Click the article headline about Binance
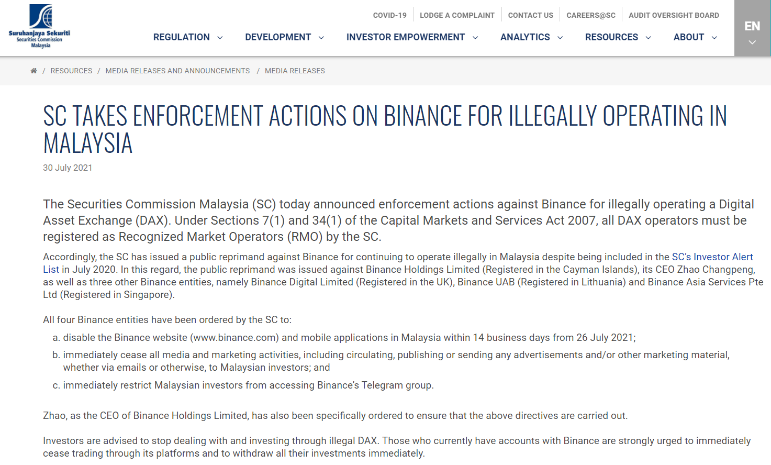This screenshot has height=465, width=771. tap(385, 129)
